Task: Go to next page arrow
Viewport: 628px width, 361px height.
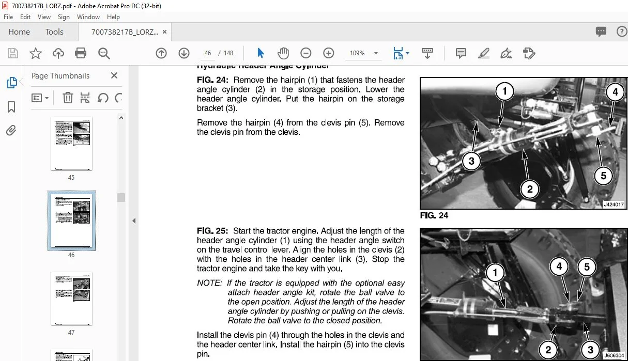Action: tap(184, 53)
